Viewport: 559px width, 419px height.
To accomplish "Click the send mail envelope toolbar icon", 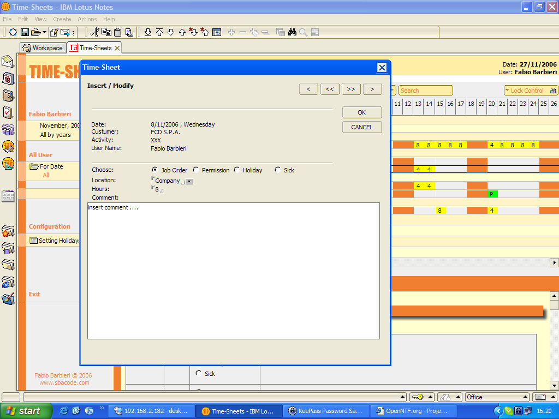I will [x=65, y=32].
